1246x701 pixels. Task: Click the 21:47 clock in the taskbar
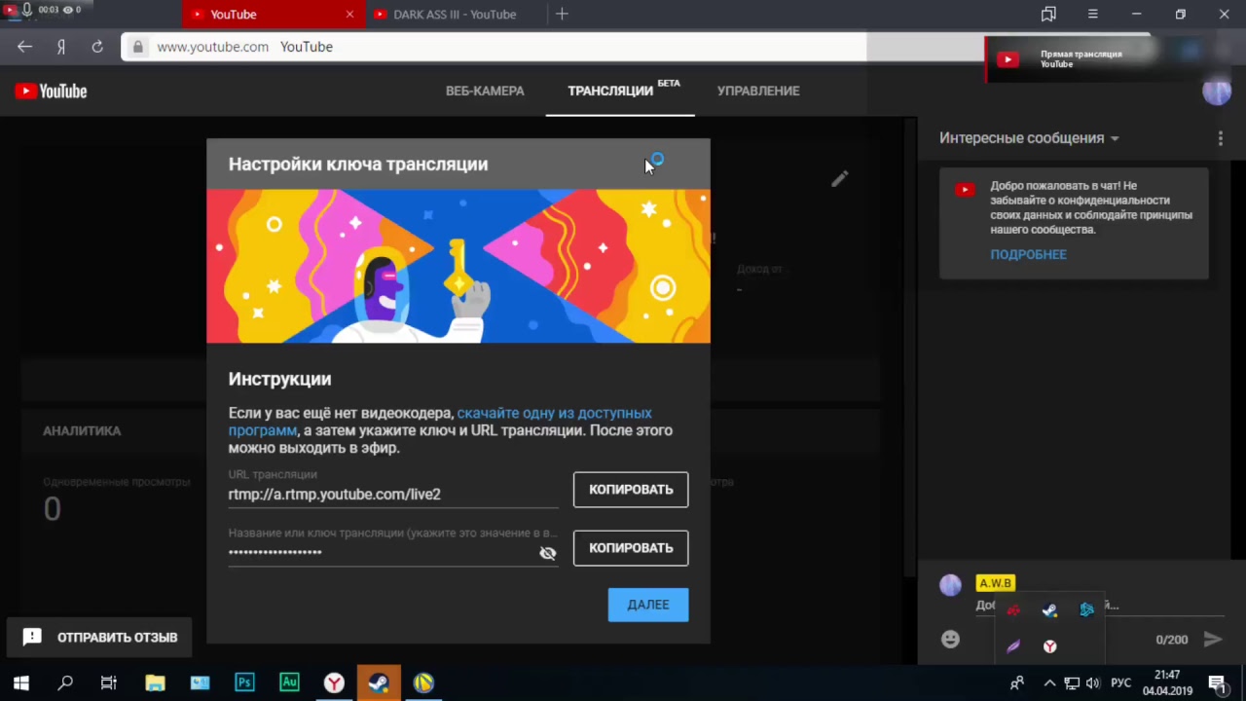coord(1167,675)
